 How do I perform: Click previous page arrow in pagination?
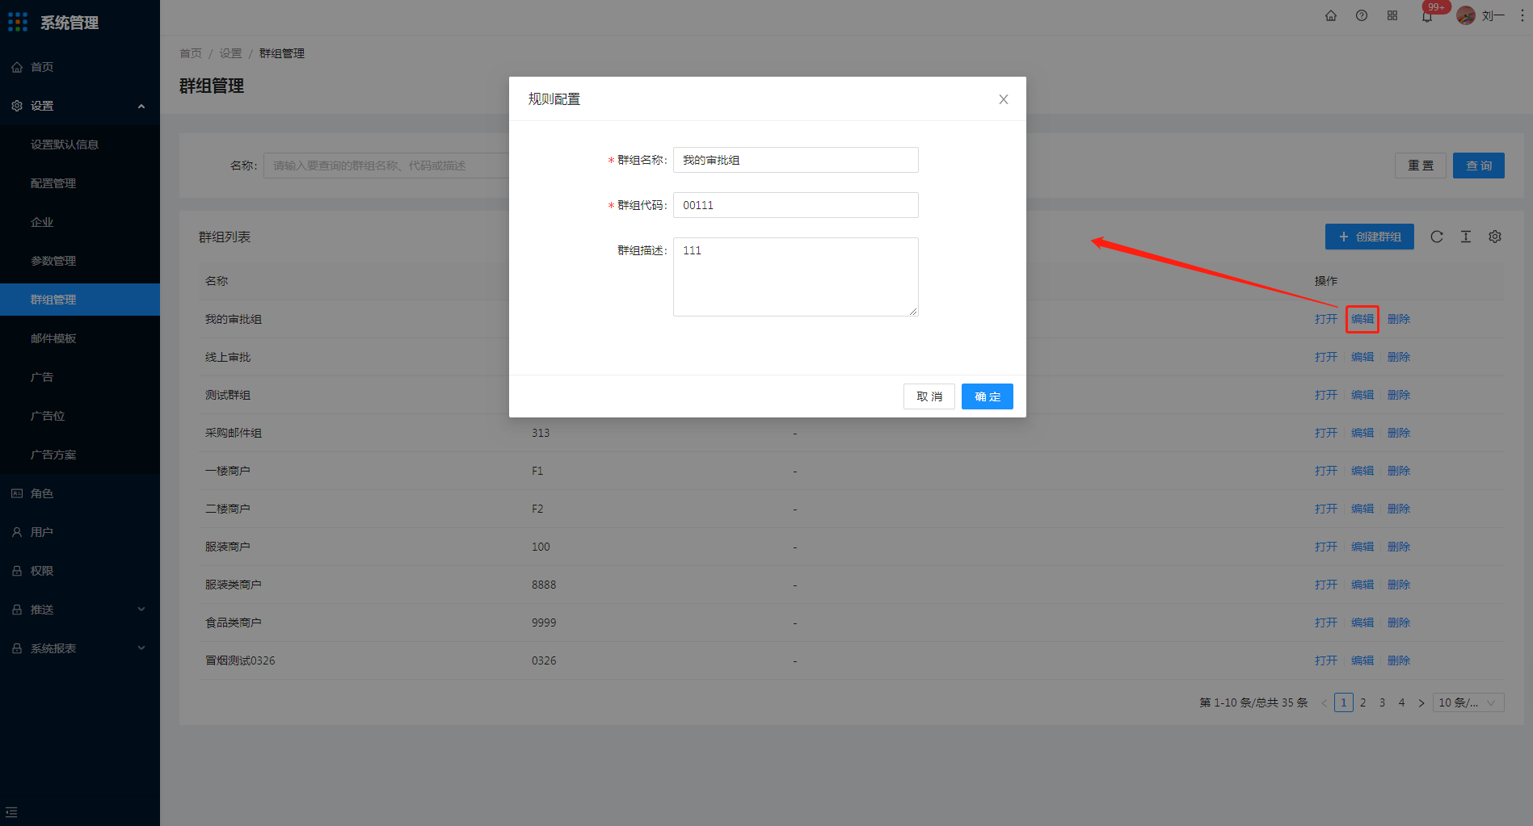(1325, 703)
